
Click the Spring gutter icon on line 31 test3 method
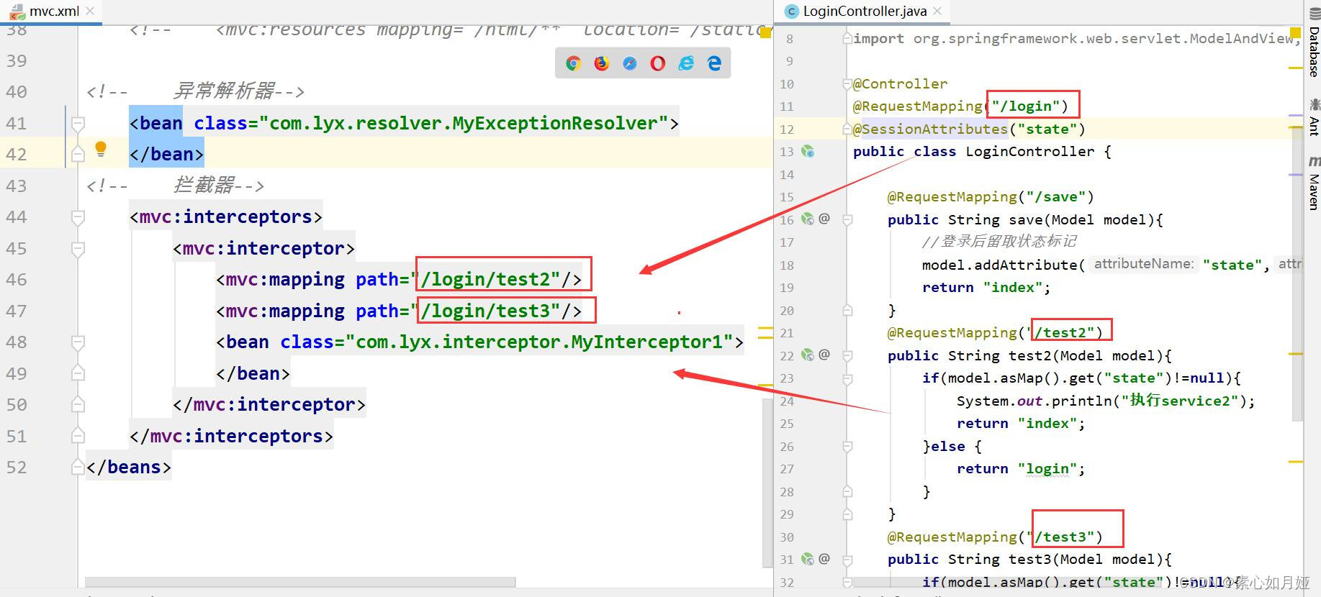click(x=808, y=559)
